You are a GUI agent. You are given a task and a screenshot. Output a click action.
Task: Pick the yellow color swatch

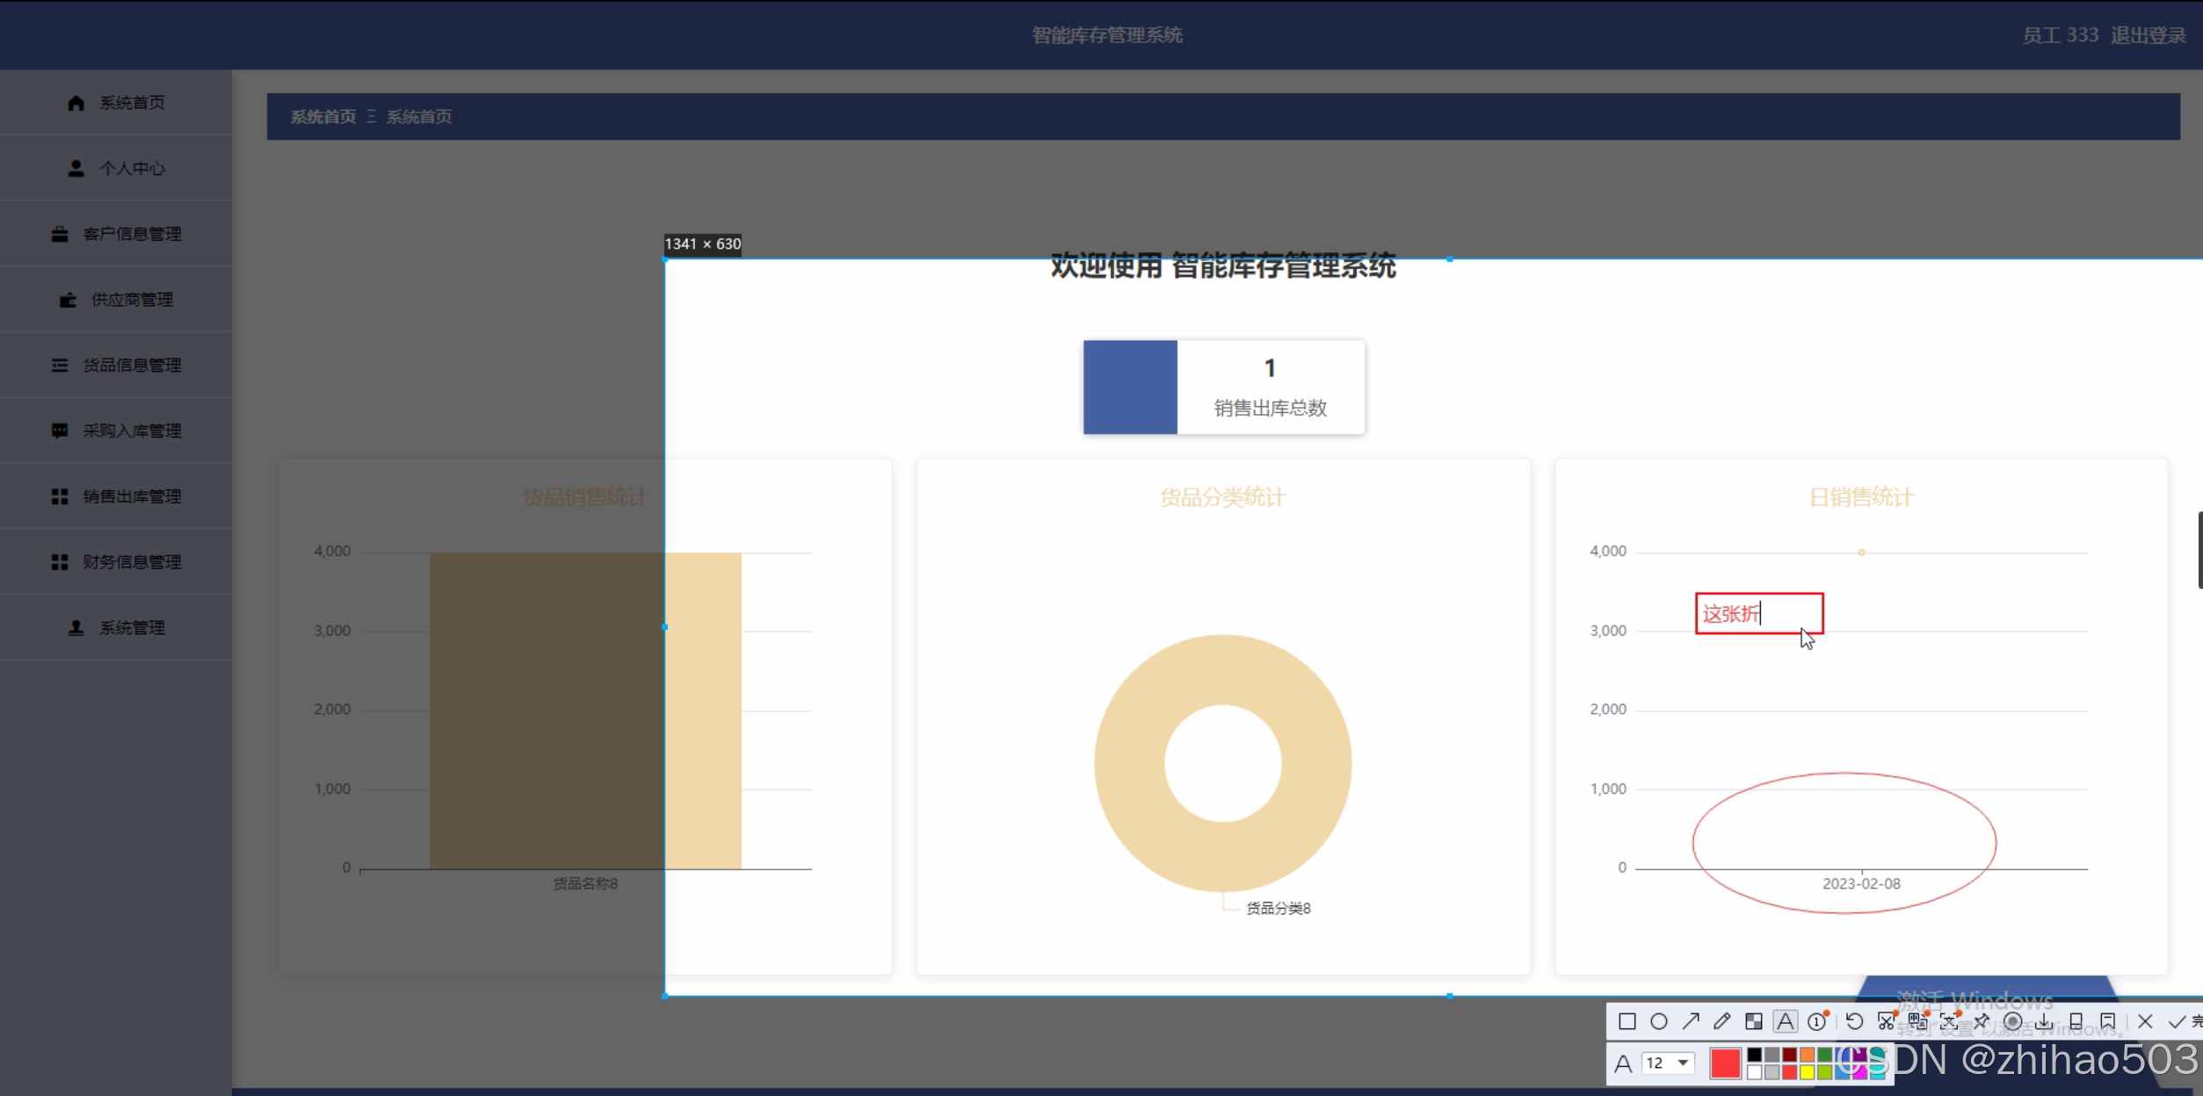click(x=1807, y=1072)
